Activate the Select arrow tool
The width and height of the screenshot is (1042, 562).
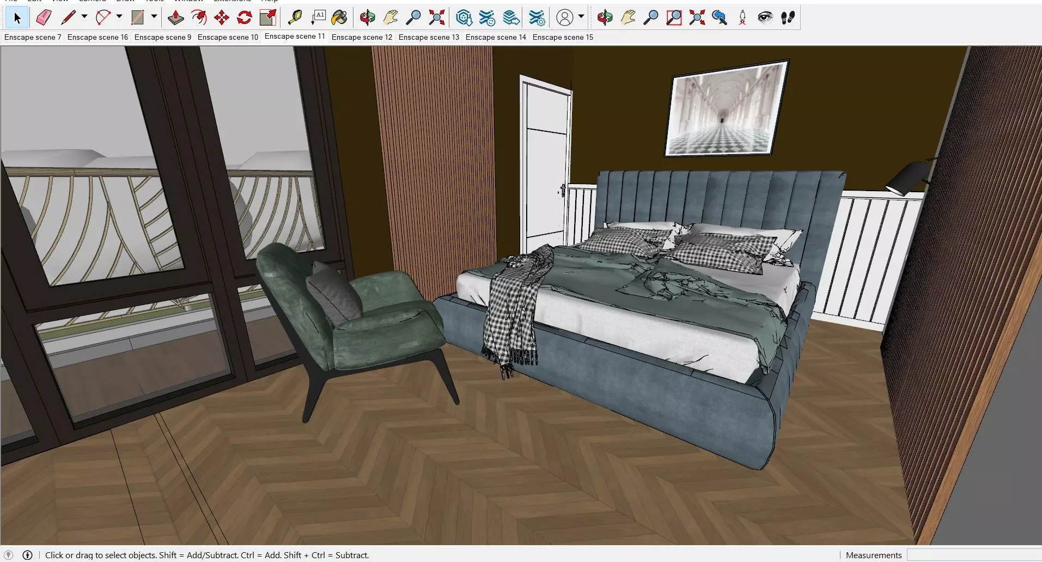[17, 18]
